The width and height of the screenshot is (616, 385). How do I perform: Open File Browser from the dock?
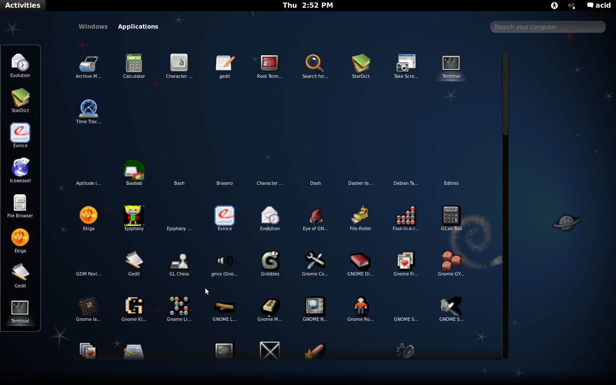coord(20,206)
